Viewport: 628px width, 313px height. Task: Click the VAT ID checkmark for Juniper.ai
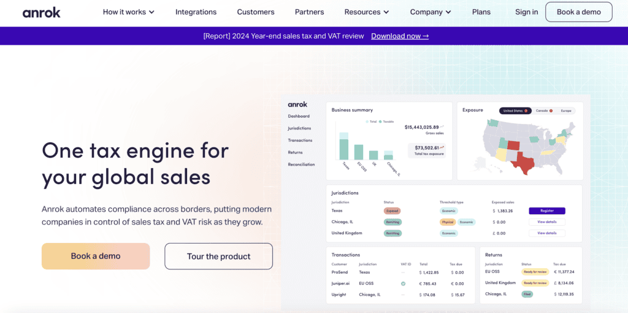tap(403, 284)
